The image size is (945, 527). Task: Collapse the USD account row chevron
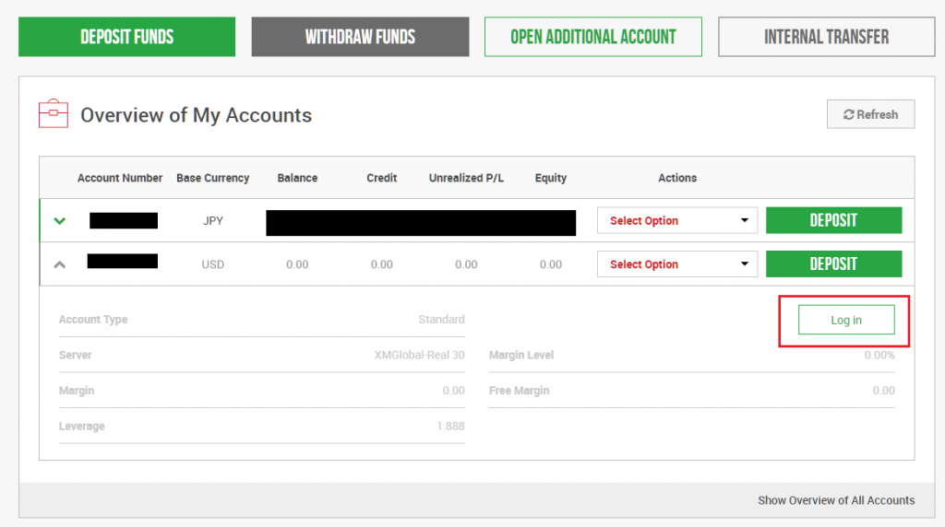pyautogui.click(x=60, y=264)
